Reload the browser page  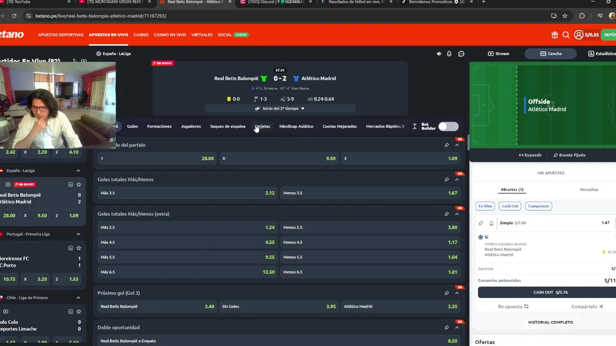point(14,16)
